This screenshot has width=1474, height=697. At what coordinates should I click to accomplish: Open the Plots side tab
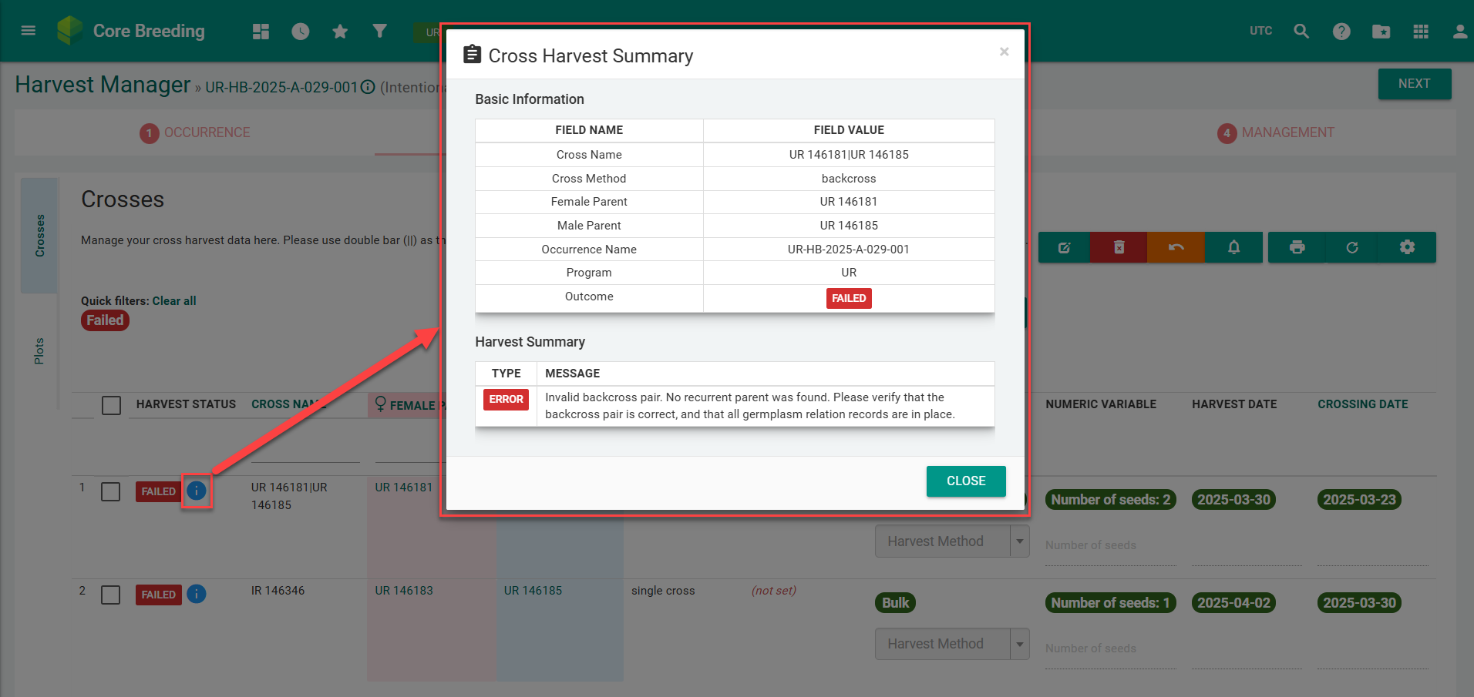(39, 350)
